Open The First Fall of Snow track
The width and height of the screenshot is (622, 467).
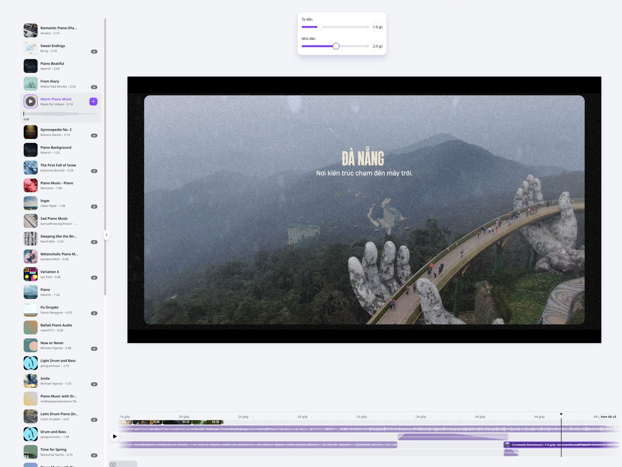[x=60, y=167]
